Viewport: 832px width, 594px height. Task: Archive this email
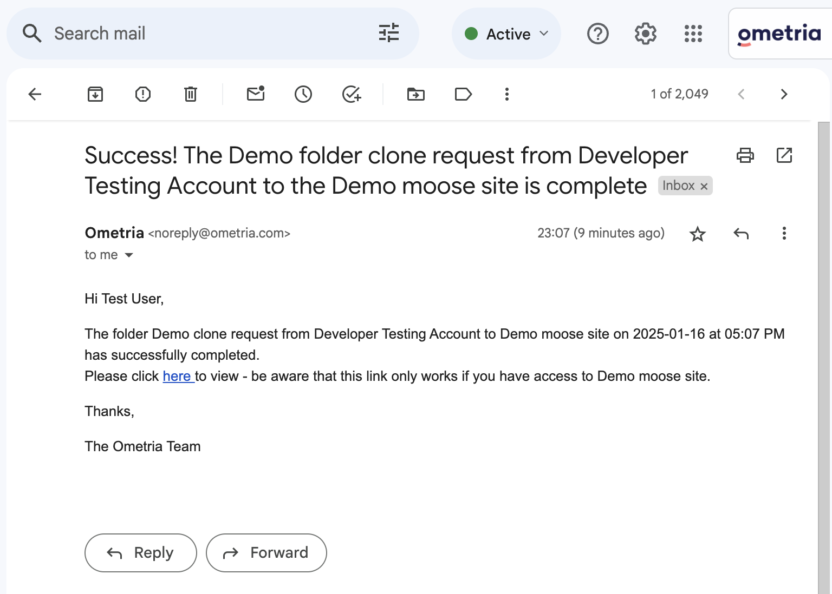(95, 94)
